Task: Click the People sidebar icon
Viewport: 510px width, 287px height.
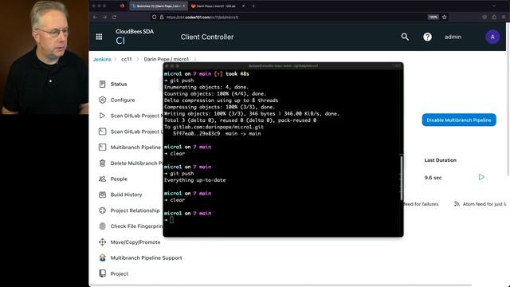Action: 102,179
